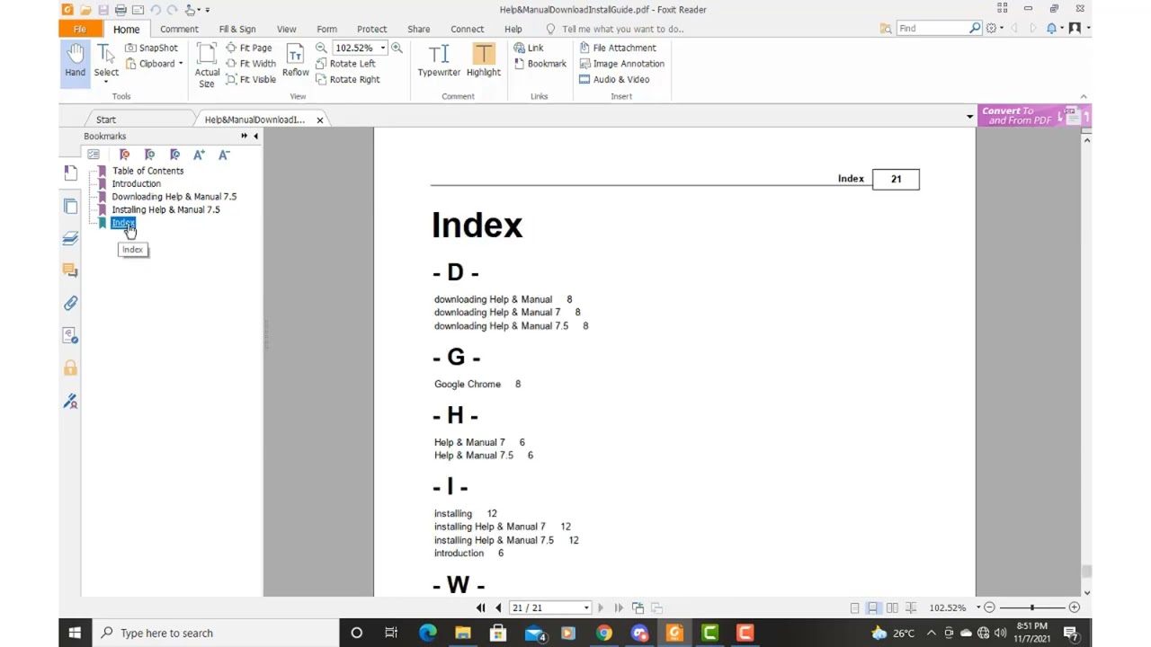Screen dimensions: 1151x647
Task: Decrease bookmark font size
Action: (224, 155)
